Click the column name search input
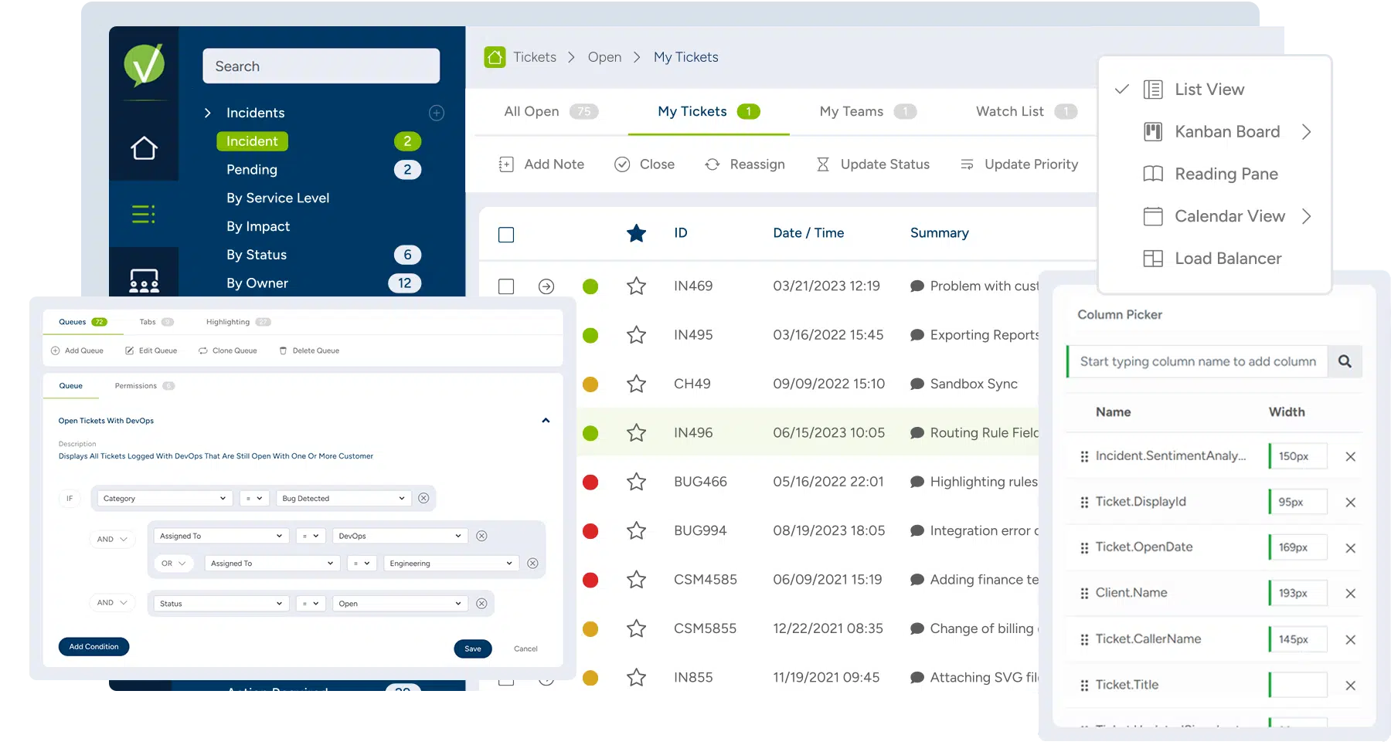The width and height of the screenshot is (1391, 745). click(x=1198, y=361)
